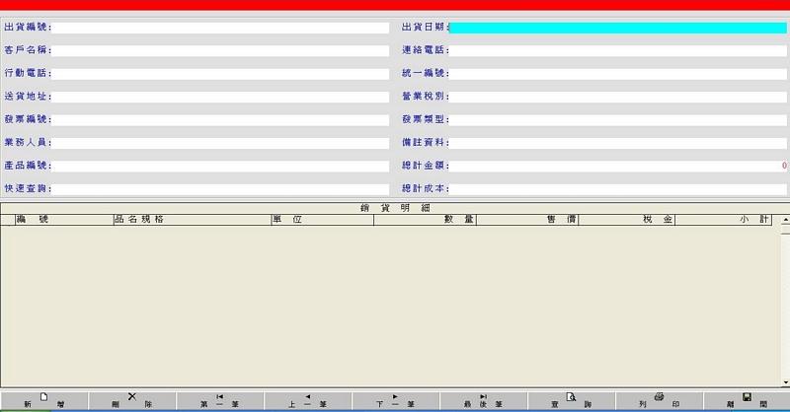Click the scroll down arrow of detail grid

[785, 382]
